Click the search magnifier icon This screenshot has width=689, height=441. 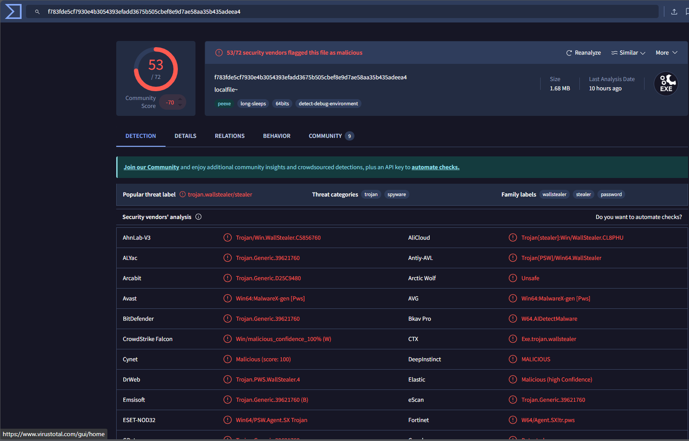(x=37, y=12)
